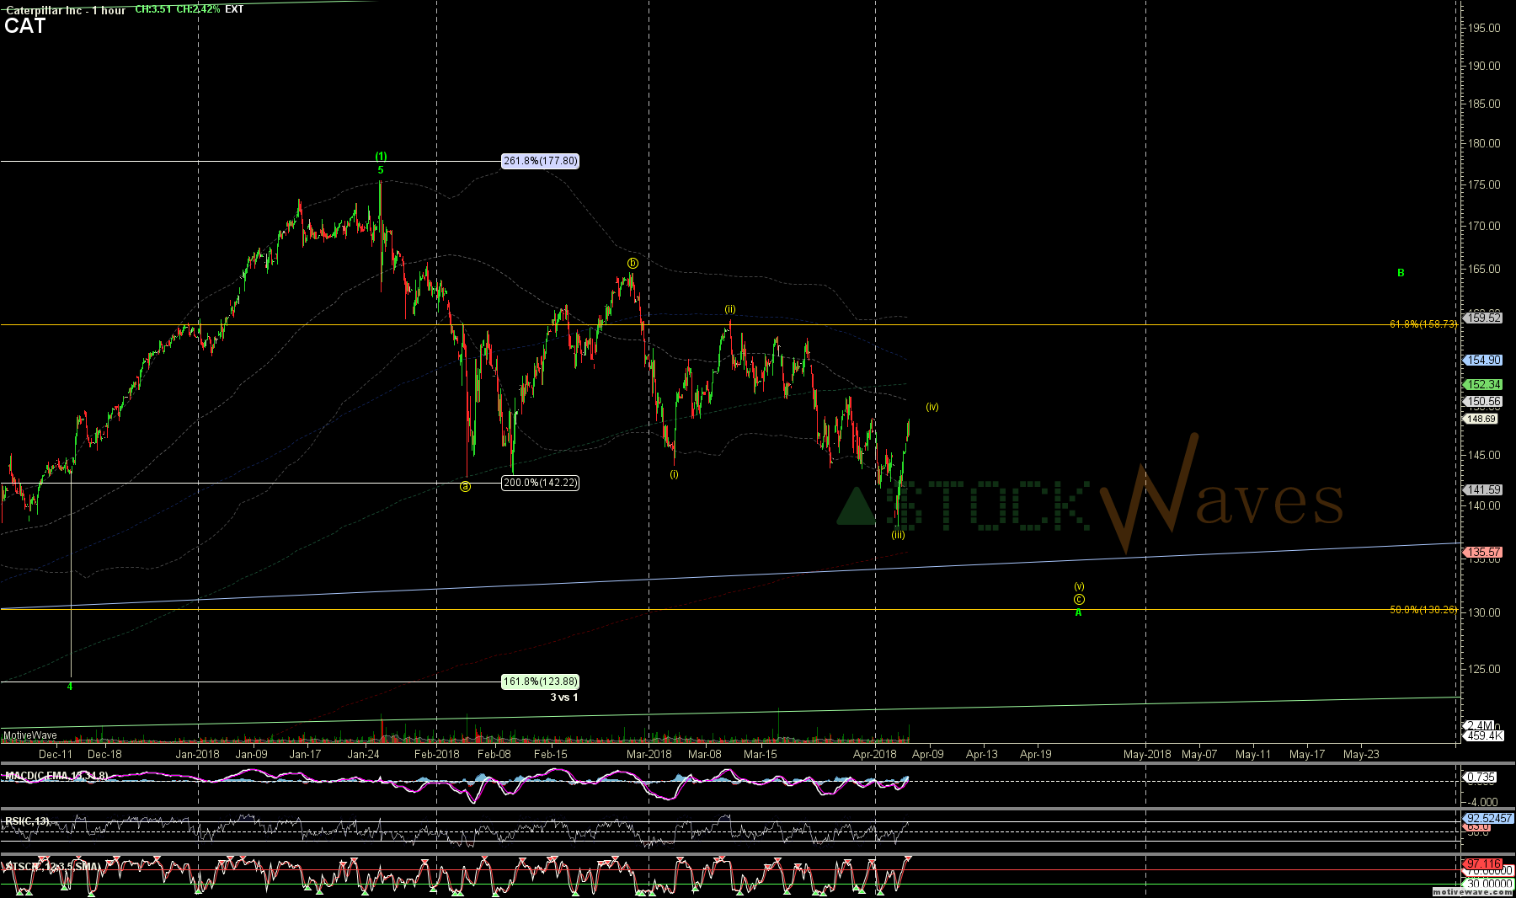Click the Feb-15 date on time axis
The image size is (1516, 898).
(x=551, y=755)
